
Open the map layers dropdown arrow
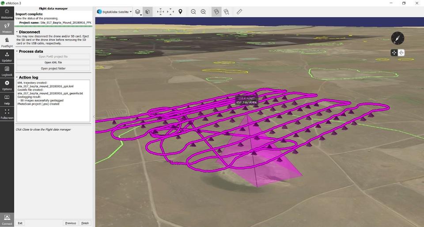[x=141, y=15]
